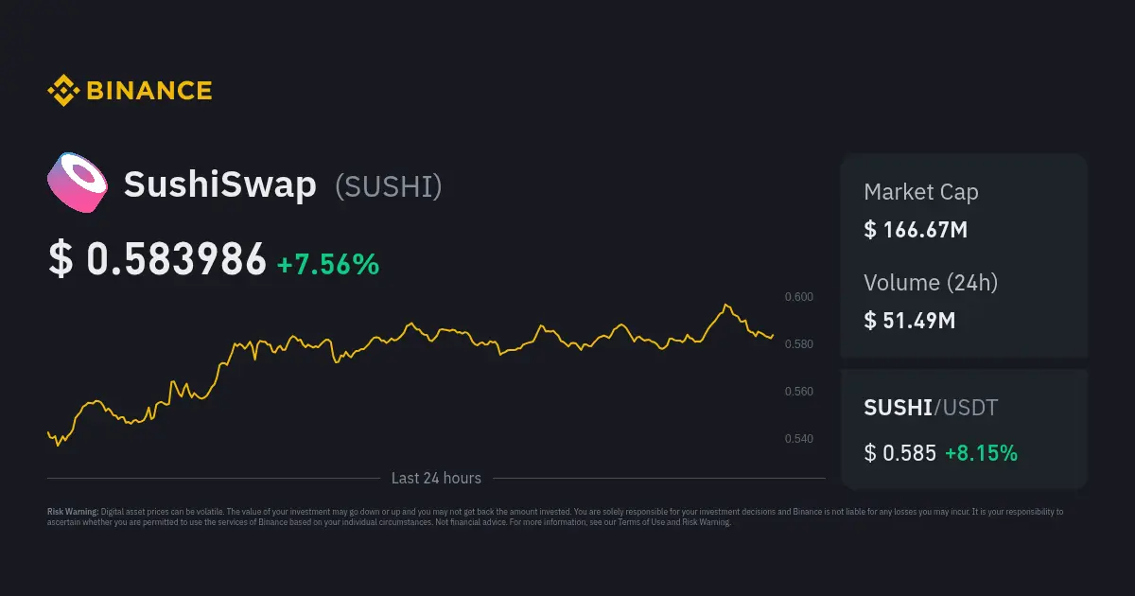Select the SushiSwap coin name heading
The width and height of the screenshot is (1135, 596).
pyautogui.click(x=220, y=185)
